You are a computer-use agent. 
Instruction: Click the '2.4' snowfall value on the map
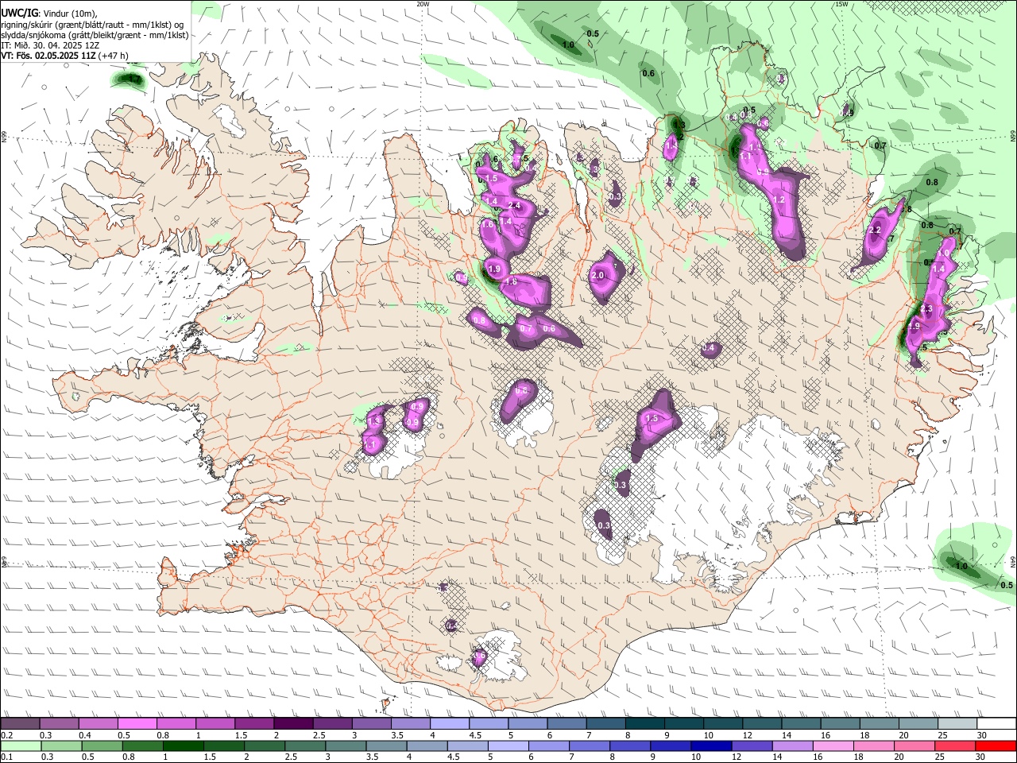pos(513,206)
